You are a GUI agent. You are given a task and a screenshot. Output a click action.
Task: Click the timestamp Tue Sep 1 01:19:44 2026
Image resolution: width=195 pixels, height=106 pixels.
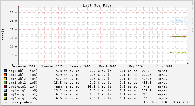[x=167, y=102]
